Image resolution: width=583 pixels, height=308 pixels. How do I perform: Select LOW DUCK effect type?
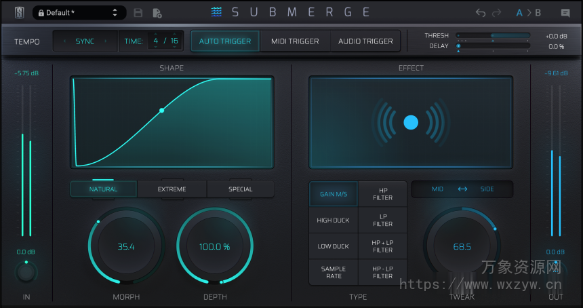pos(334,246)
